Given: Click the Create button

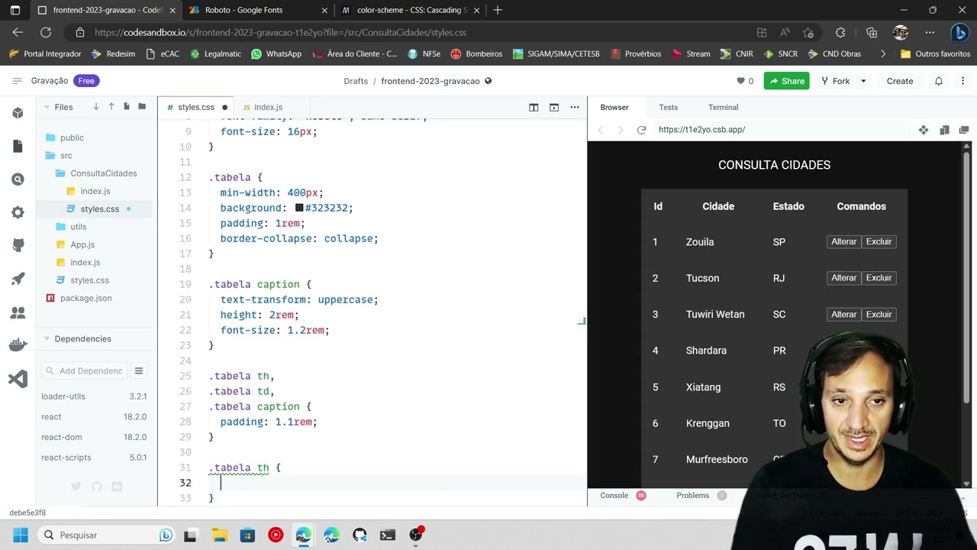Looking at the screenshot, I should [900, 81].
